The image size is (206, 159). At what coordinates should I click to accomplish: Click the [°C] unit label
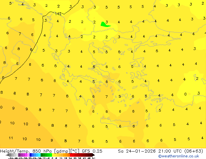tap(75, 151)
